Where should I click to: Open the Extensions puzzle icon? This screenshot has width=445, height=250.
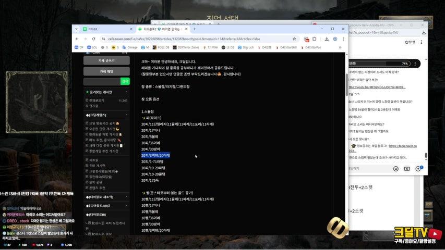point(315,39)
